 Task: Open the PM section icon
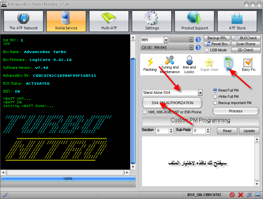229,64
